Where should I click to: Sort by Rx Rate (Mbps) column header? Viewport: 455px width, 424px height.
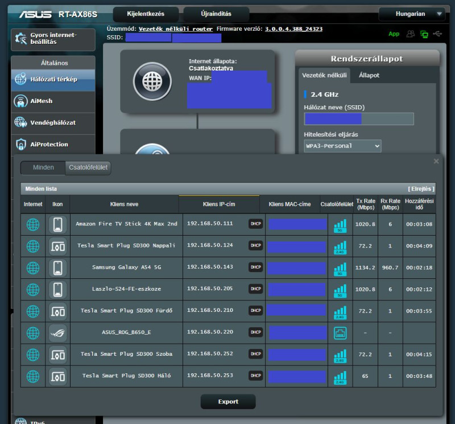[390, 204]
